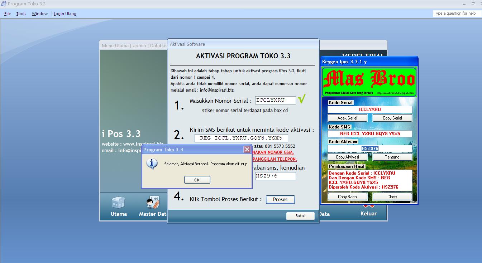The width and height of the screenshot is (482, 263).
Task: Click the Close button in the keygen window
Action: 392,196
